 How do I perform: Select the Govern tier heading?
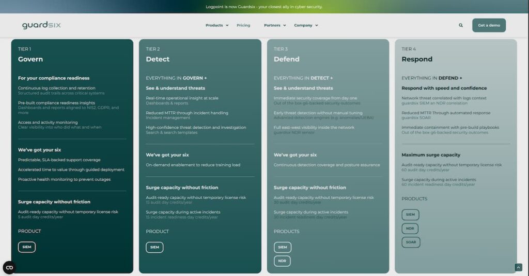tap(30, 59)
